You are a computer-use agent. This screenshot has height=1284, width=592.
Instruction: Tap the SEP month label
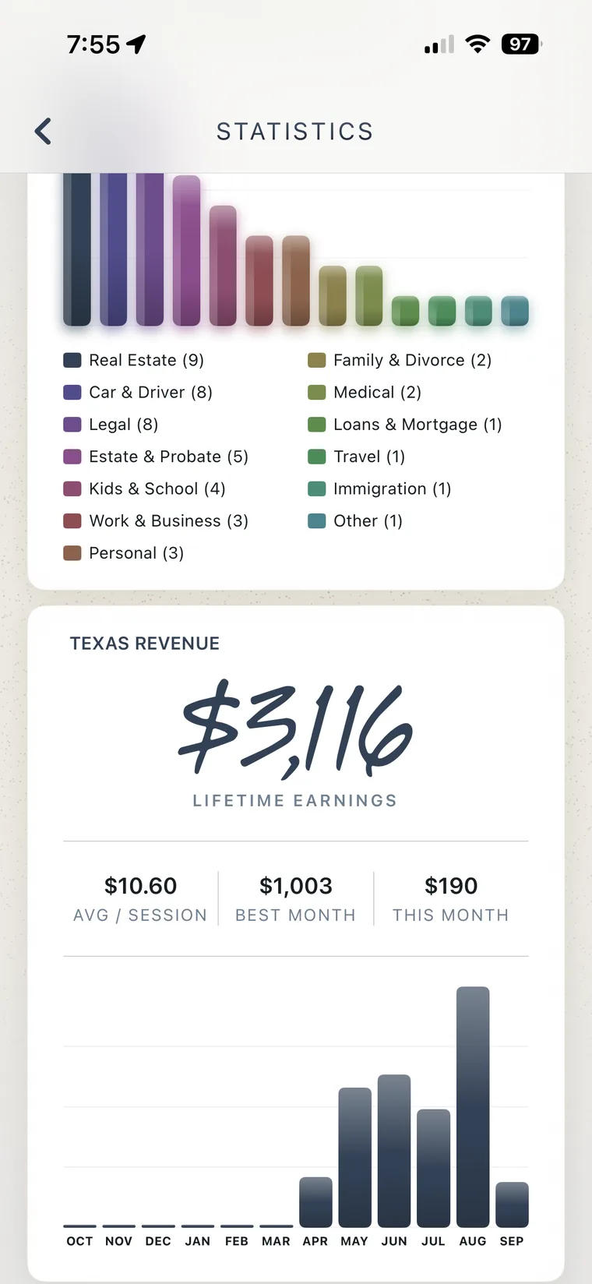click(x=512, y=1241)
